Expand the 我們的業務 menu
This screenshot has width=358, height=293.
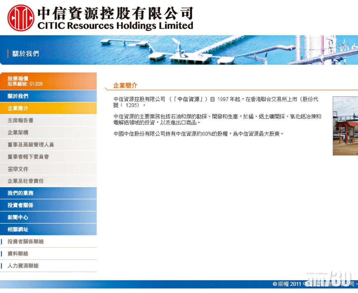click(48, 193)
